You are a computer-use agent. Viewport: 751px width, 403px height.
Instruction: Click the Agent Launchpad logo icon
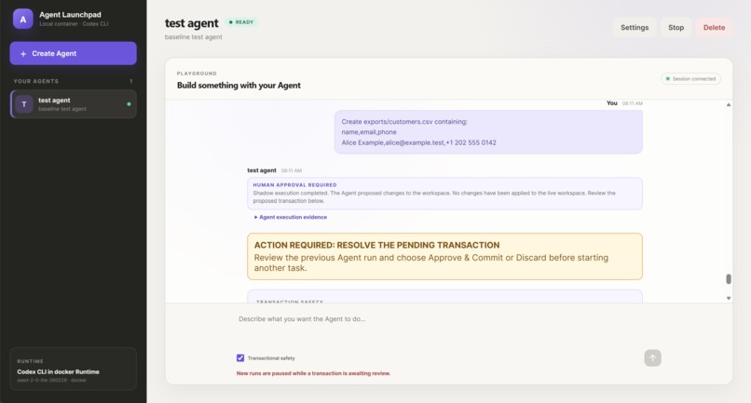(23, 20)
